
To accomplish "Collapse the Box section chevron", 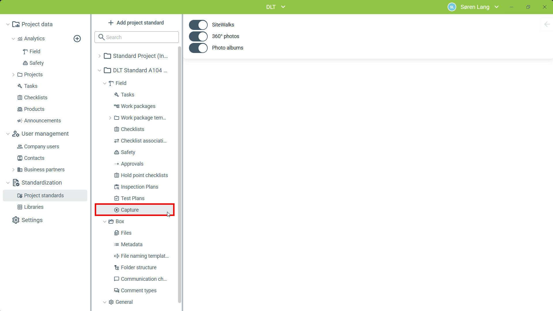I will [105, 221].
